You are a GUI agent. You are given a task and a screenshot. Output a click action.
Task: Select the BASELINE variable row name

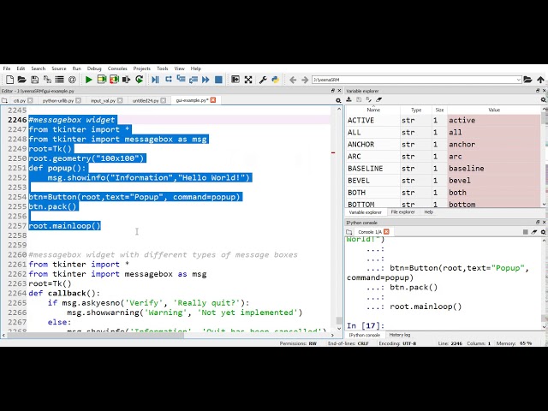pyautogui.click(x=366, y=169)
